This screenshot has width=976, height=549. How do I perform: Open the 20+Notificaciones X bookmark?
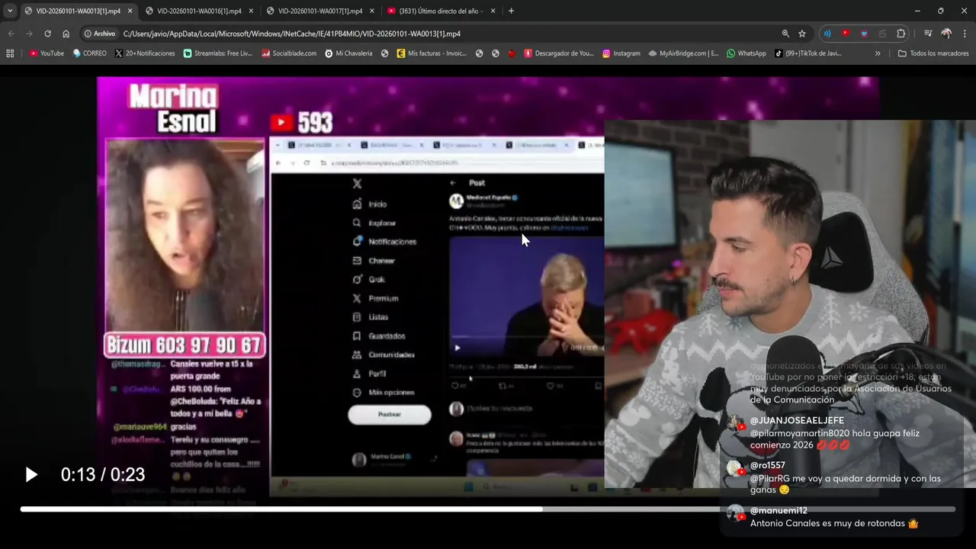click(x=145, y=53)
